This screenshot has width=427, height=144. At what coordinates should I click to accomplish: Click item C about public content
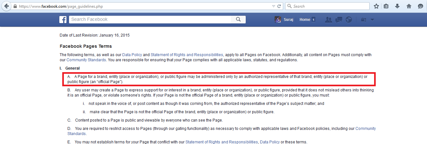[145, 120]
